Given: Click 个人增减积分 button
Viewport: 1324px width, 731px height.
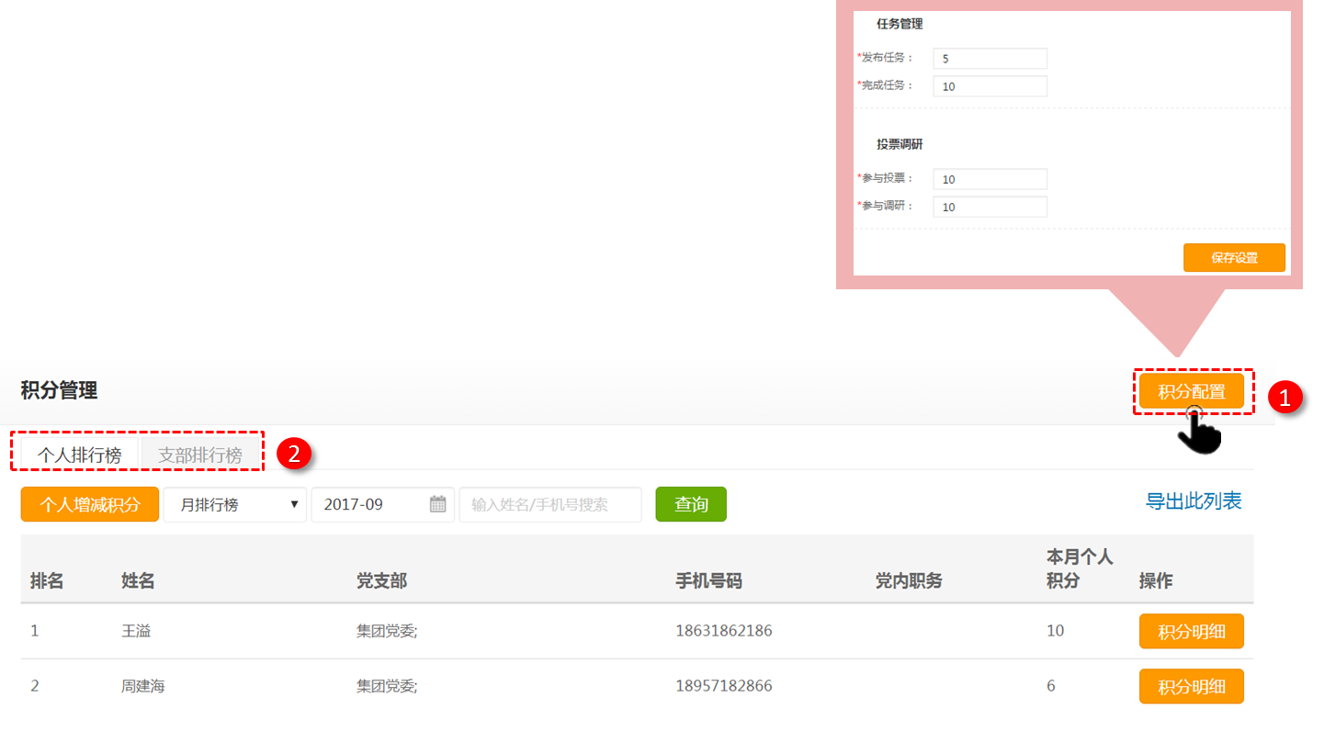Looking at the screenshot, I should (90, 504).
